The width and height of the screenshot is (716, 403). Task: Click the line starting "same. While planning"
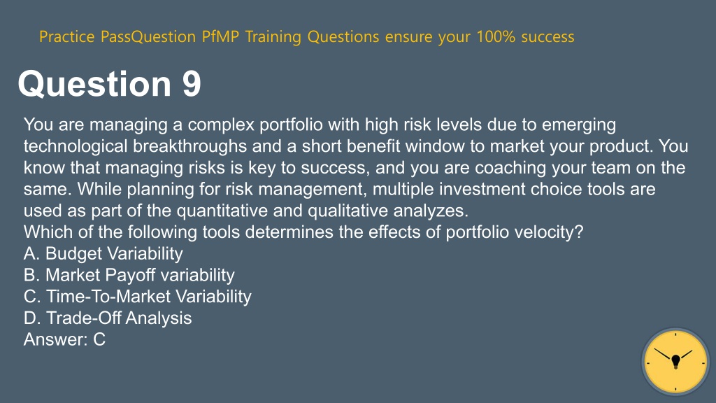[339, 189]
